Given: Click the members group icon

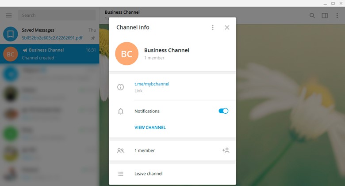Looking at the screenshot, I should (120, 151).
